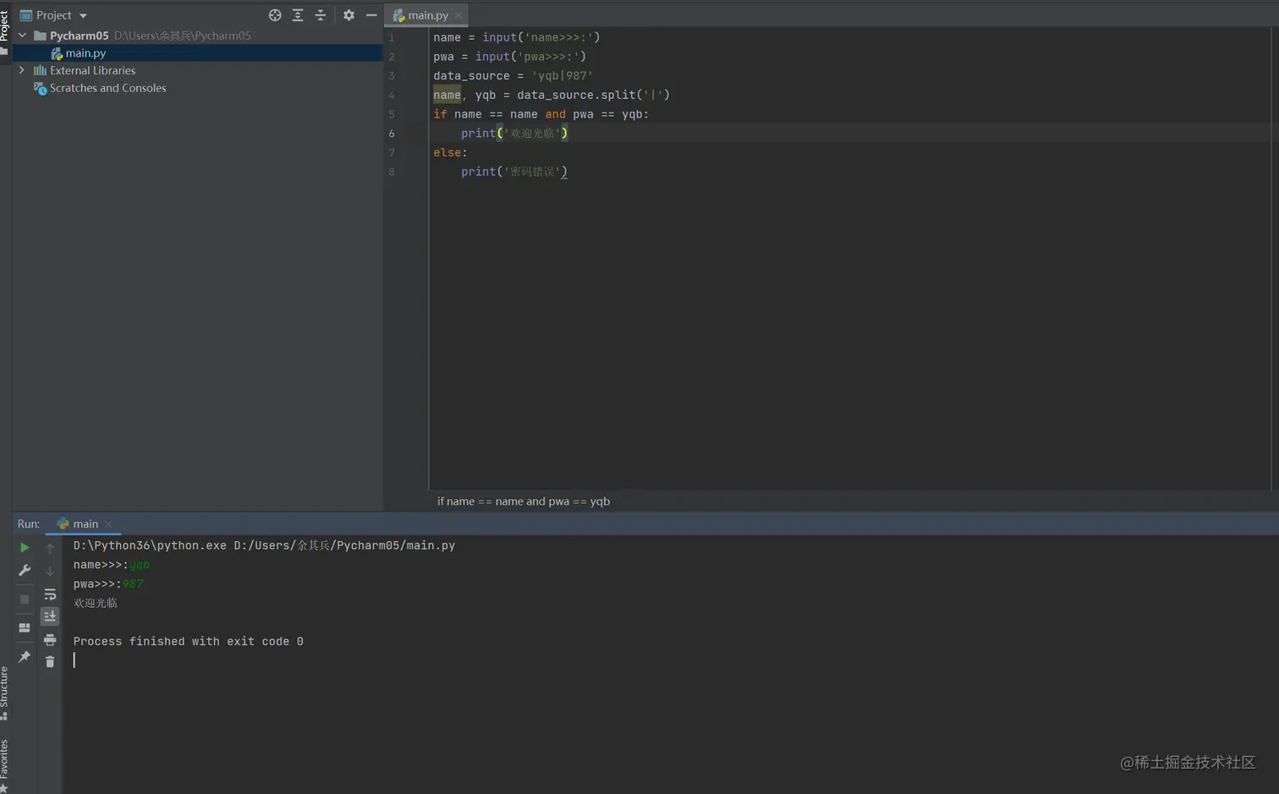Click the Locate/Select Opened File icon
The width and height of the screenshot is (1279, 794).
(x=275, y=15)
